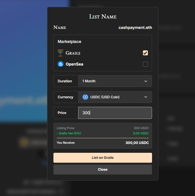
Task: Click the OpenSea marketplace label
Action: coord(74,64)
